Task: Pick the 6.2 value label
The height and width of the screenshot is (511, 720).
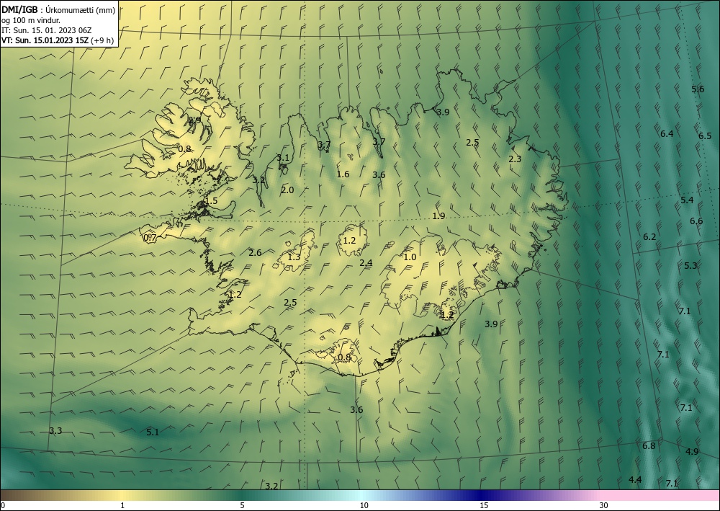Action: tap(649, 237)
